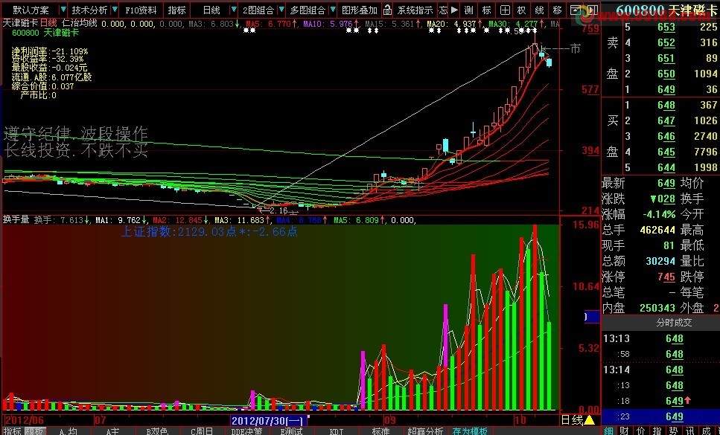Click the 权 rights-adjust icon
Viewport: 720px width, 435px height.
[x=522, y=10]
